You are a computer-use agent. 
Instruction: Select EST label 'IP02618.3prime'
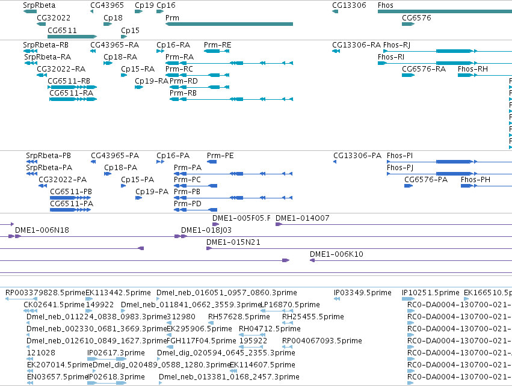(116, 377)
